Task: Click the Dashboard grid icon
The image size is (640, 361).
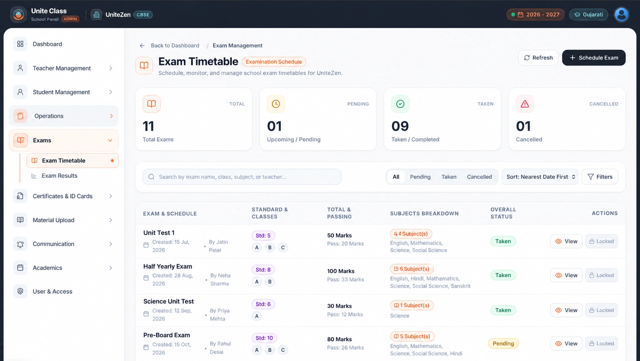Action: (x=20, y=44)
